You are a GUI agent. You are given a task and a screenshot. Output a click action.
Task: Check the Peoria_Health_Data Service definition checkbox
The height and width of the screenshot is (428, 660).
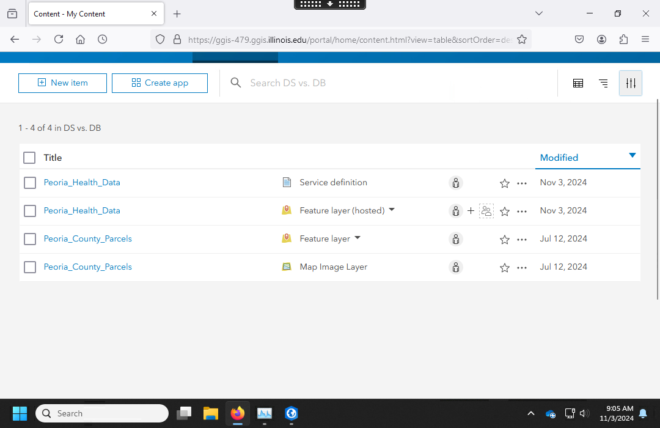30,183
